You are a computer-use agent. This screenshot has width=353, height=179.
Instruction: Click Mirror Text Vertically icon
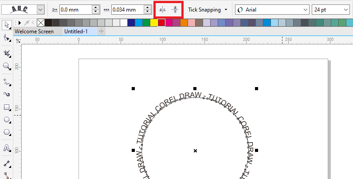pyautogui.click(x=175, y=9)
